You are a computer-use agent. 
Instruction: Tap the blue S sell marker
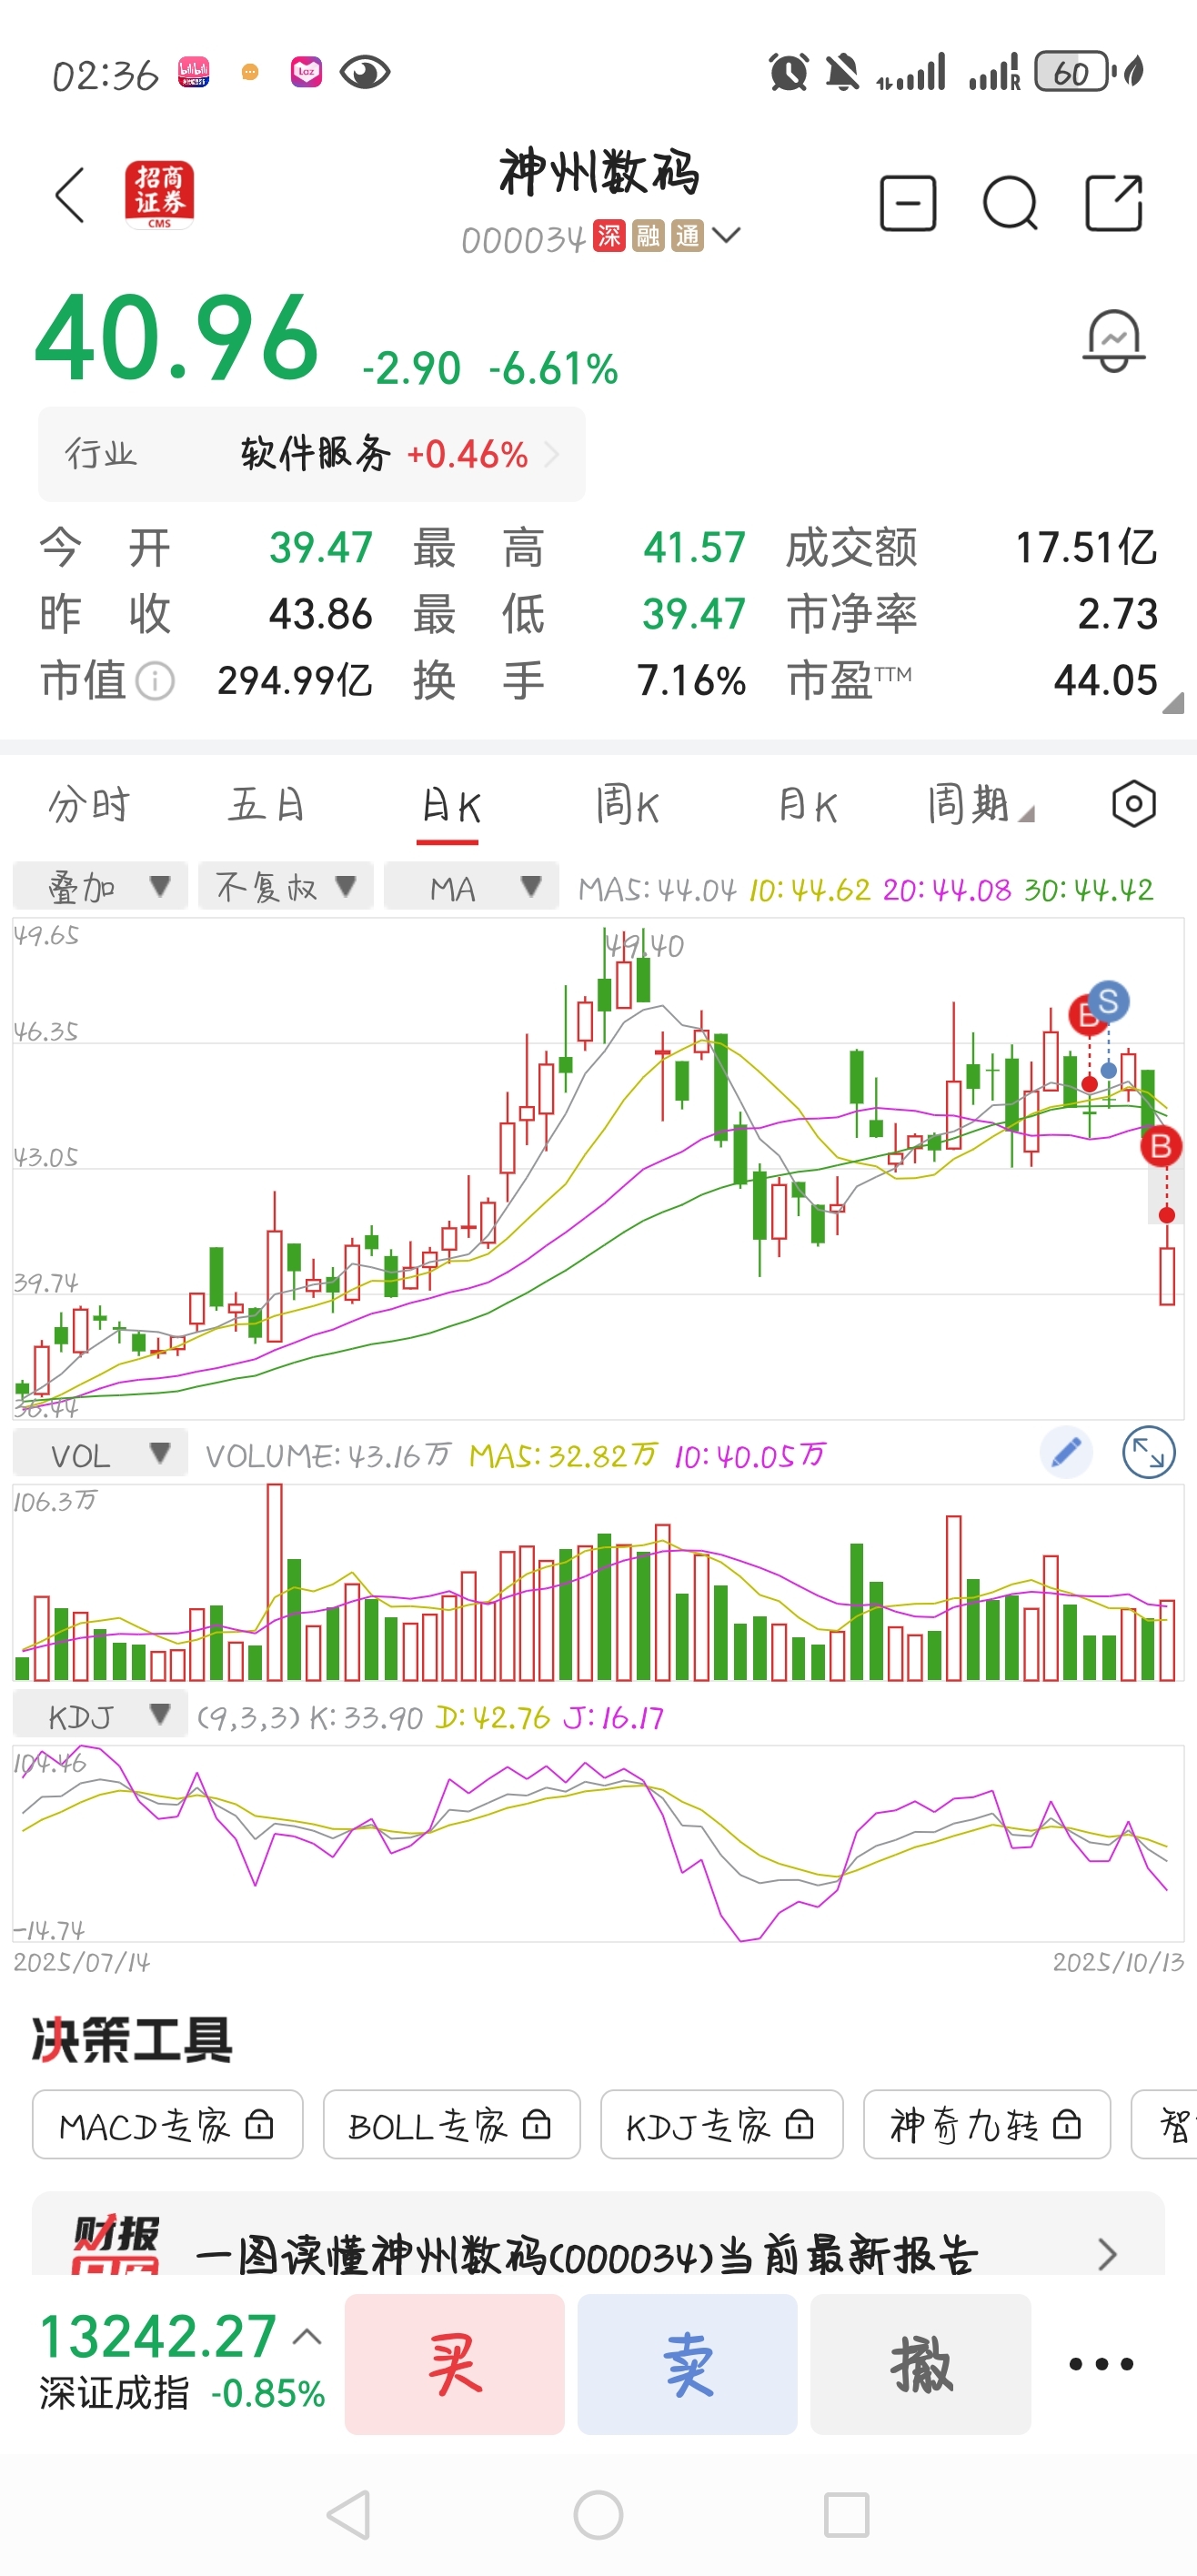click(x=1108, y=1001)
